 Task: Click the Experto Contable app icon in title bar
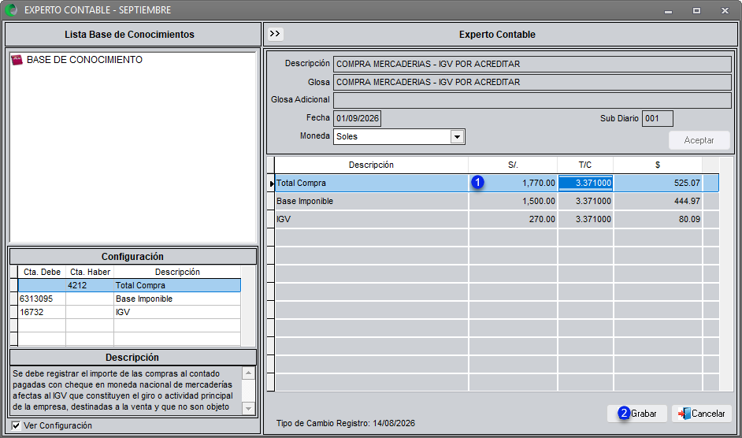pos(11,9)
